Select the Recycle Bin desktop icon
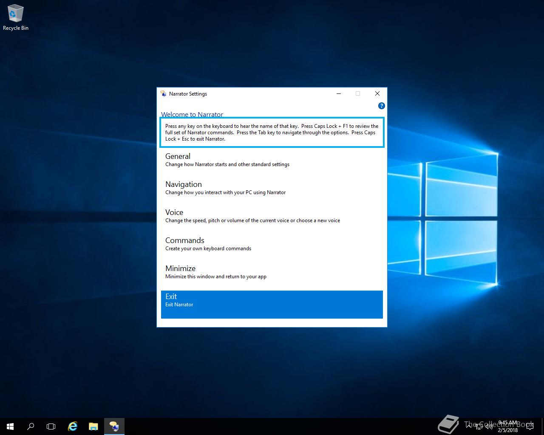This screenshot has height=435, width=544. coord(16,18)
